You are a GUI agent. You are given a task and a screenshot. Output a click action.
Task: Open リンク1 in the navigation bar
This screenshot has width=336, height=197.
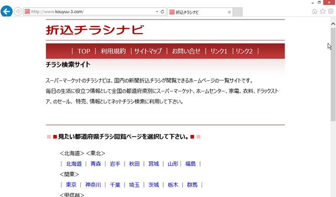pyautogui.click(x=219, y=51)
